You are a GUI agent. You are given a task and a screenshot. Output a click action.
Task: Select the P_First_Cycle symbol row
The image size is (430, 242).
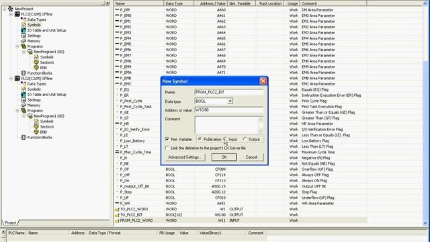[241, 101]
